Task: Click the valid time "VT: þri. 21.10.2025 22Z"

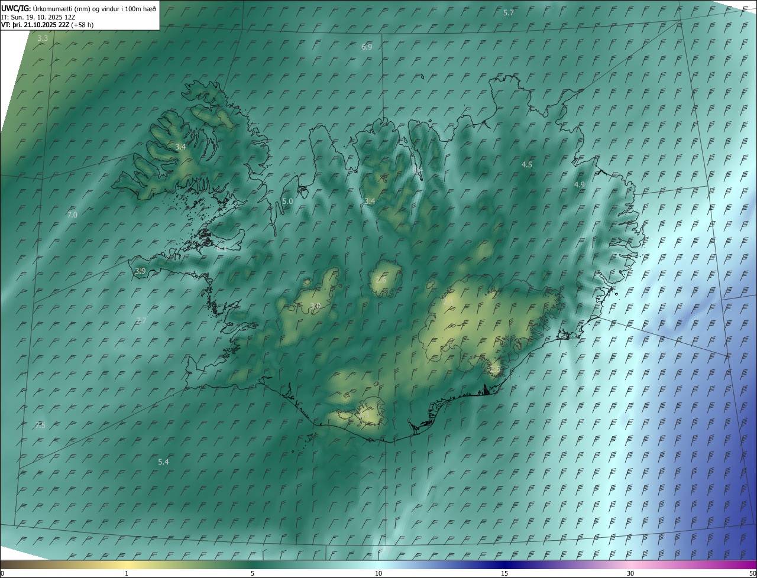Action: 35,25
